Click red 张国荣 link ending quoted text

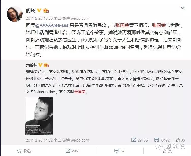click(x=80, y=92)
